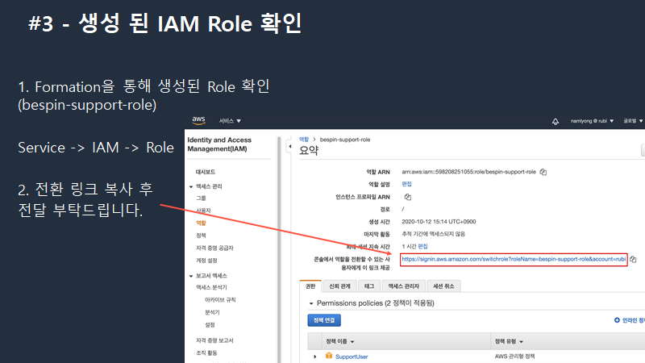This screenshot has width=645, height=363.
Task: Open the 서비스 services dropdown
Action: coord(230,121)
